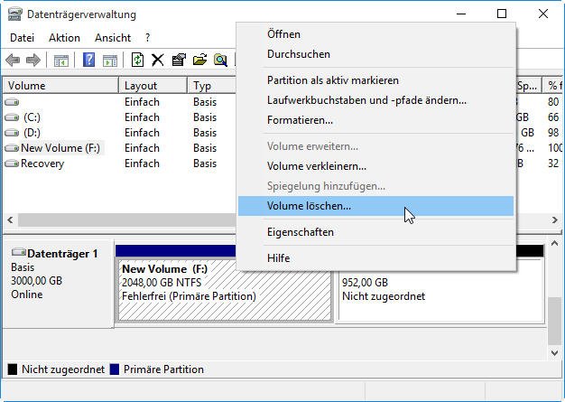
Task: Click the window Minimize button
Action: (x=461, y=14)
